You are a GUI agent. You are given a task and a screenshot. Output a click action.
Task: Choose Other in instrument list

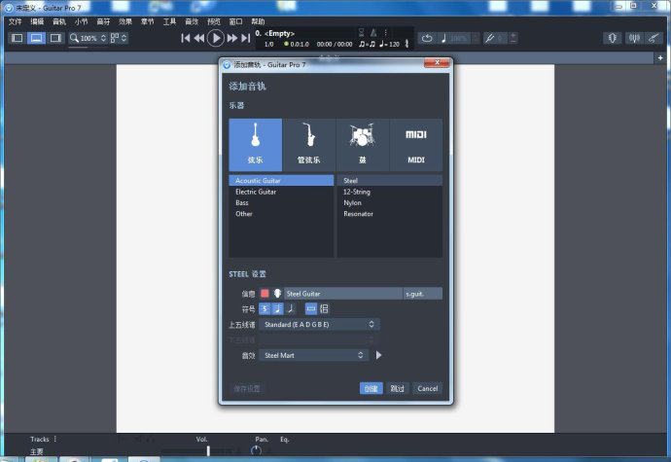281,214
